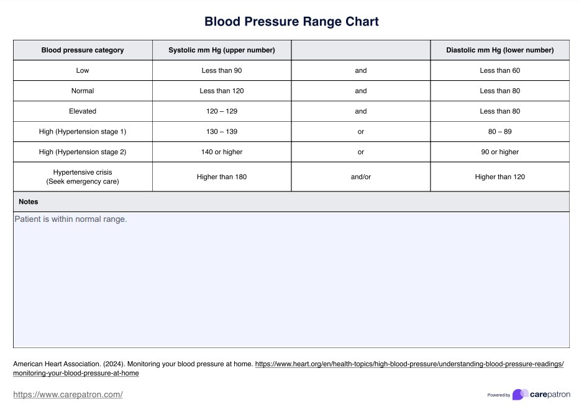Click the Elevated category cell
579x409 pixels.
pyautogui.click(x=83, y=111)
